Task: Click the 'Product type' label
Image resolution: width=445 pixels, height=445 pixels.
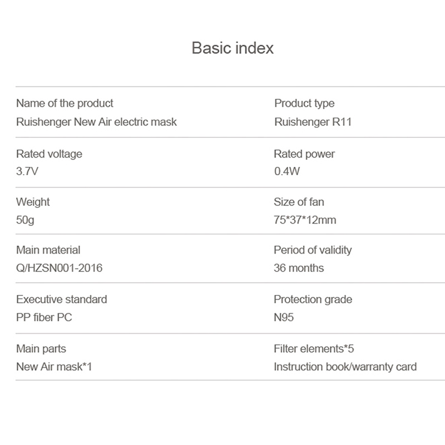Action: 304,103
